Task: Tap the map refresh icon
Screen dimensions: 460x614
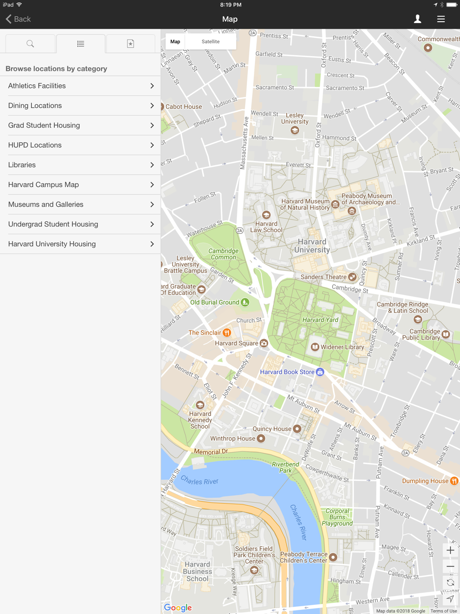Action: (450, 582)
